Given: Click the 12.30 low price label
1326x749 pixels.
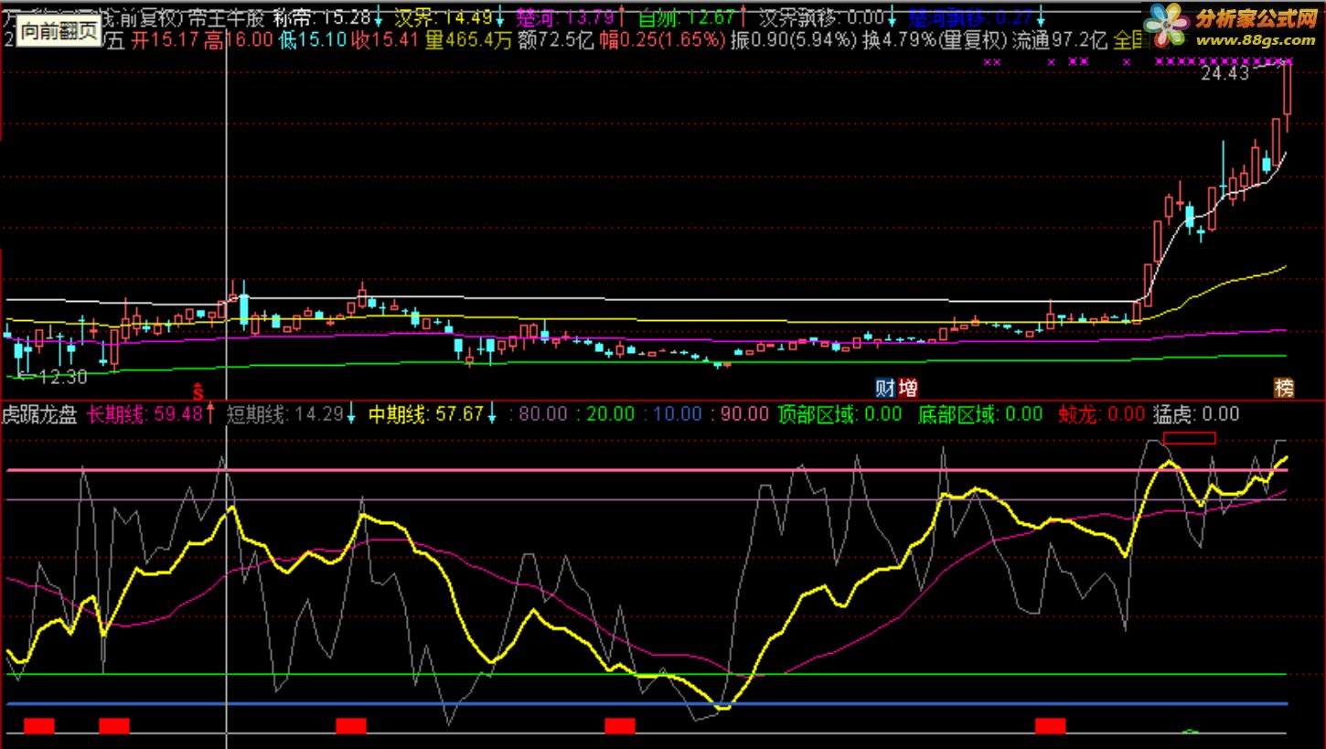Looking at the screenshot, I should coord(64,376).
